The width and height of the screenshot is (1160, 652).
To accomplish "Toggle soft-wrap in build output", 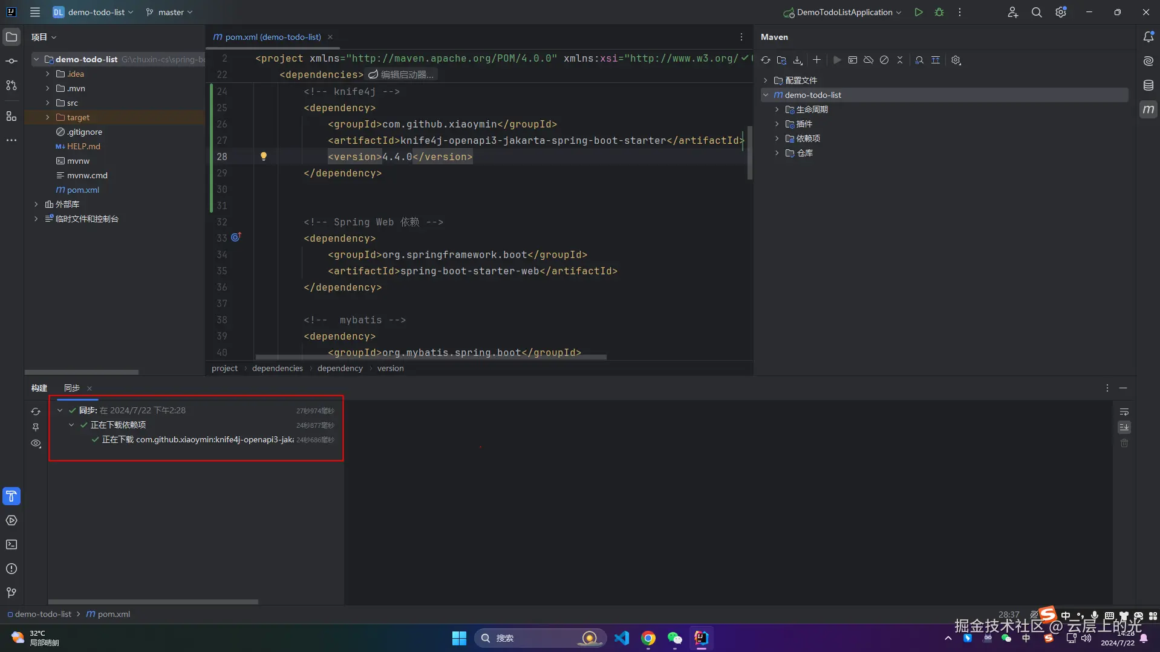I will click(x=1124, y=412).
